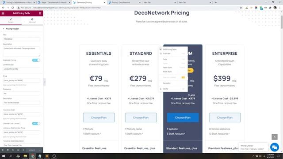Viewport: 283px width, 159px height.
Task: Collapse the Elementor side panel handle
Action: pos(44,82)
